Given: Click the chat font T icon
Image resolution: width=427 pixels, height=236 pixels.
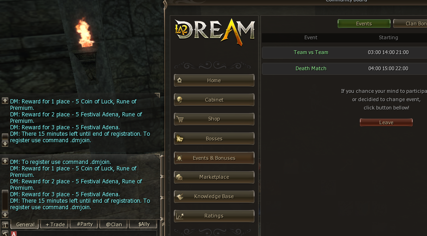Looking at the screenshot, I should pyautogui.click(x=5, y=224).
